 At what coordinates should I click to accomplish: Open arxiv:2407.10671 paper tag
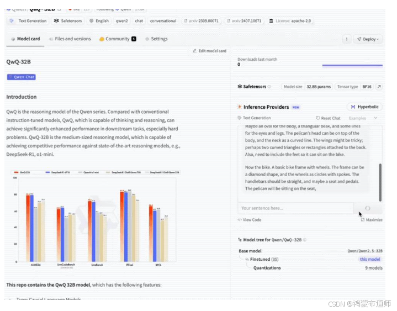[x=244, y=21]
